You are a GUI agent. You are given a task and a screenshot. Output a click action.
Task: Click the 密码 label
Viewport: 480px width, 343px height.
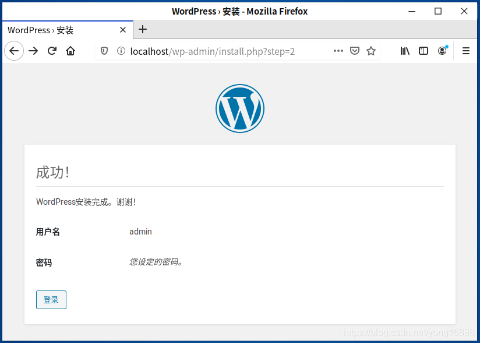pos(44,262)
